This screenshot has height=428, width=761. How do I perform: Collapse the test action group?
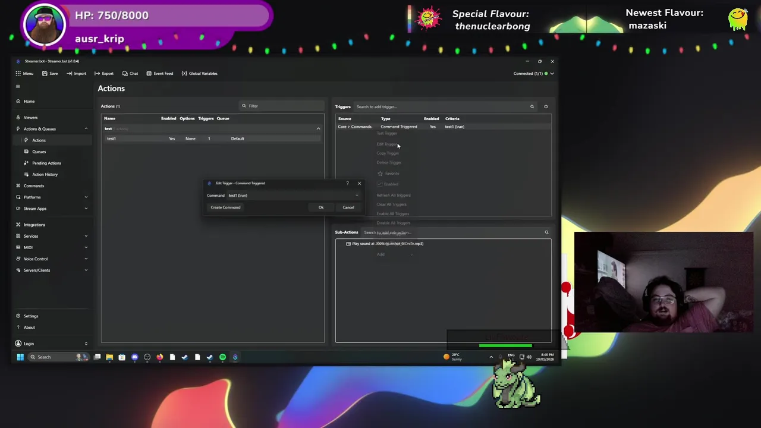pos(318,128)
